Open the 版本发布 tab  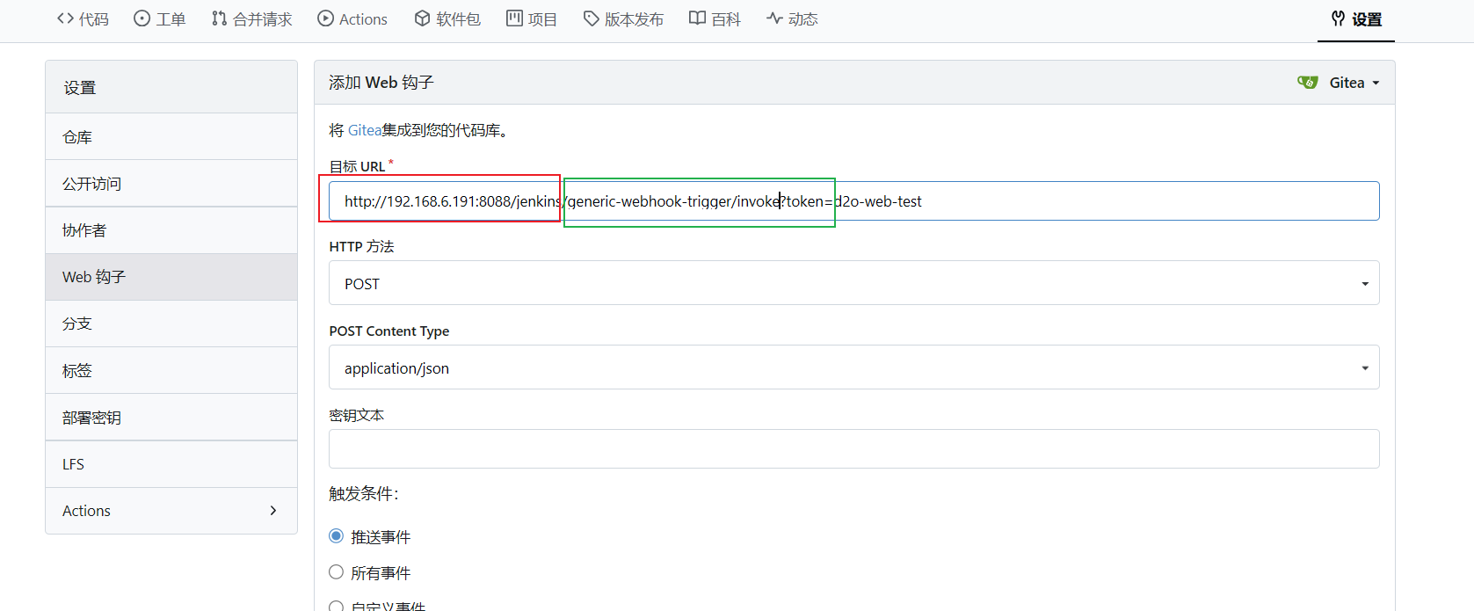[624, 19]
